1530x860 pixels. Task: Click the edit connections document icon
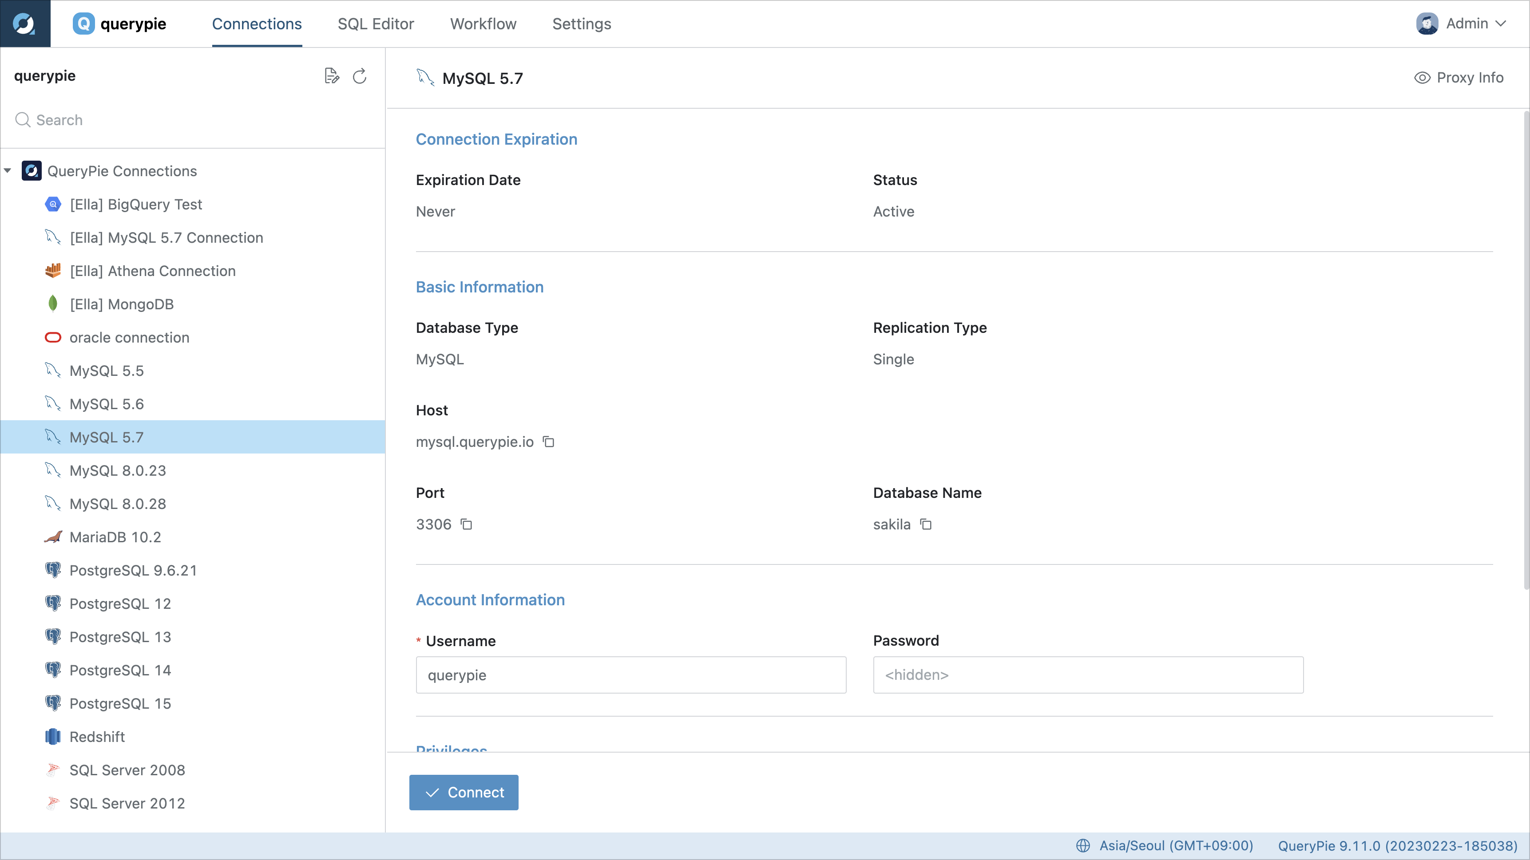[x=331, y=76]
